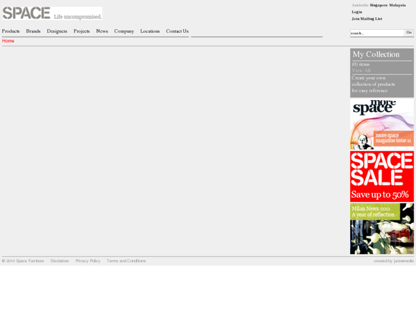The image size is (416, 312).
Task: Go to the Locations page
Action: point(150,31)
